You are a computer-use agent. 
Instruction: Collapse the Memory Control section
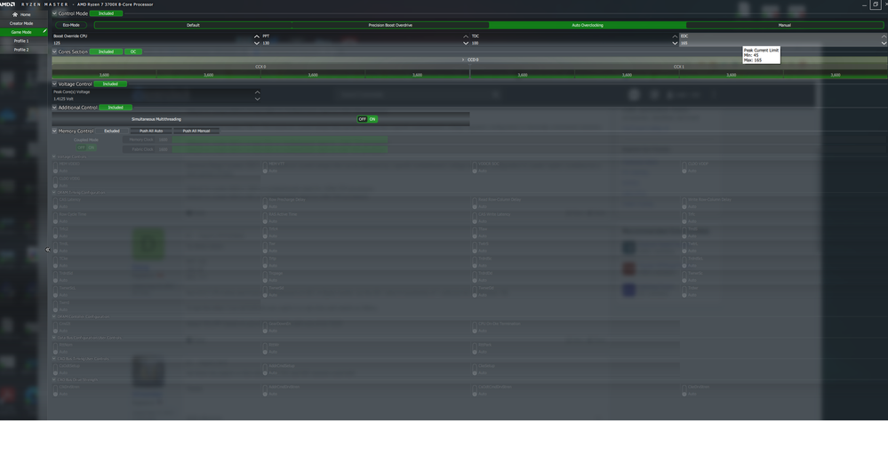54,131
